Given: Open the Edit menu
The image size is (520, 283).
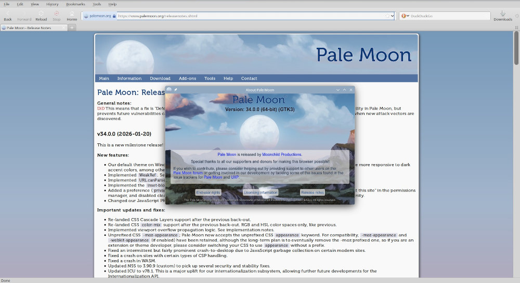Looking at the screenshot, I should coord(20,4).
